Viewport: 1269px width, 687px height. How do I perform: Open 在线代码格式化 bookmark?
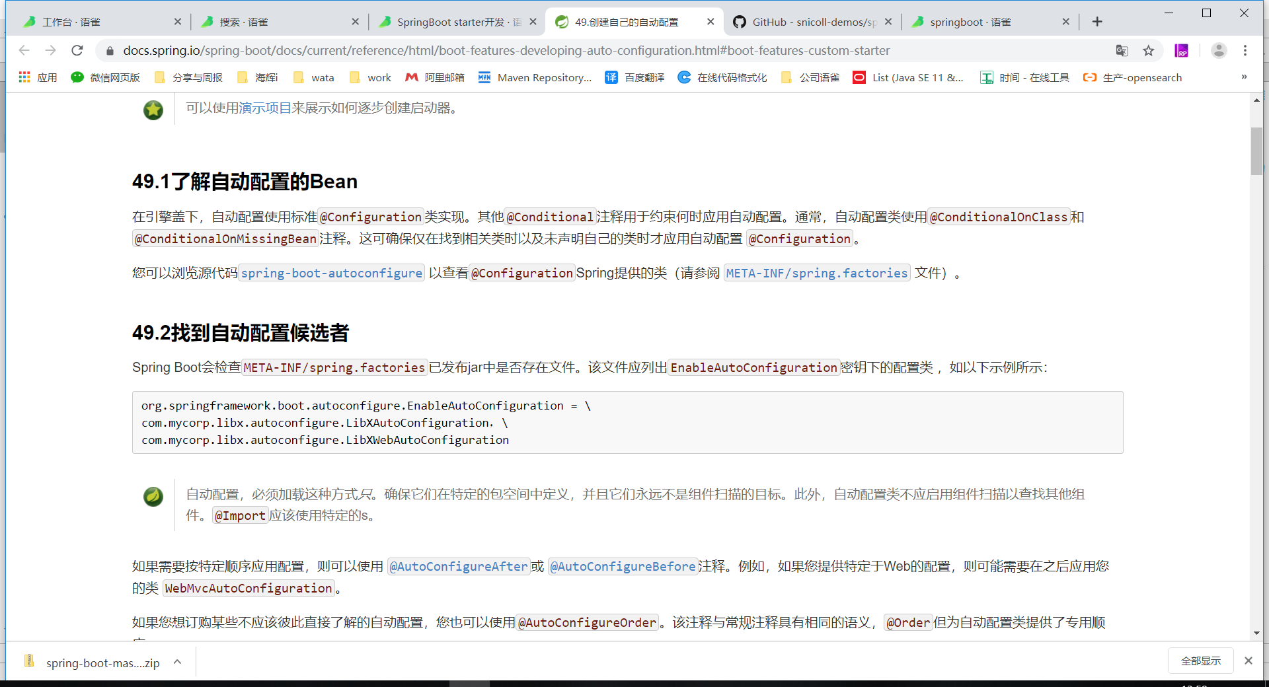pyautogui.click(x=722, y=77)
